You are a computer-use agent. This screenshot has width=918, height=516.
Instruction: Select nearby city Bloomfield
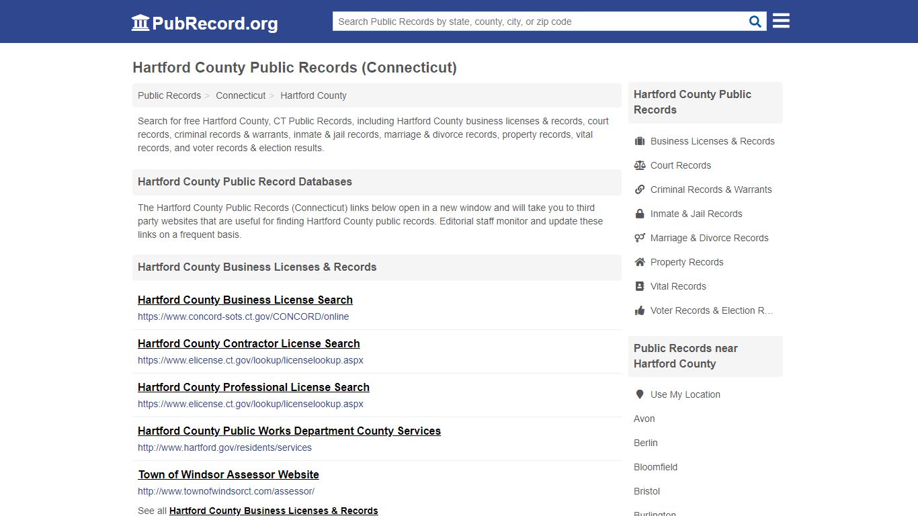(655, 467)
